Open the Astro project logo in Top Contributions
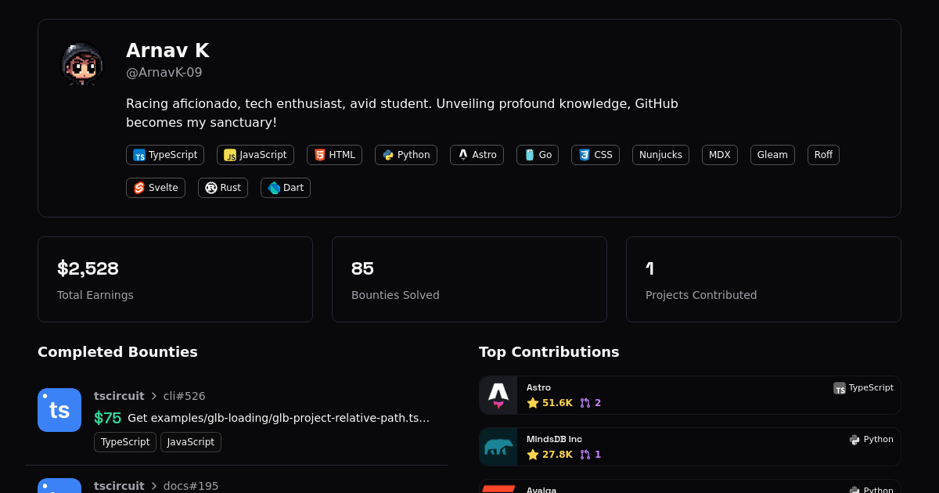 [x=498, y=395]
